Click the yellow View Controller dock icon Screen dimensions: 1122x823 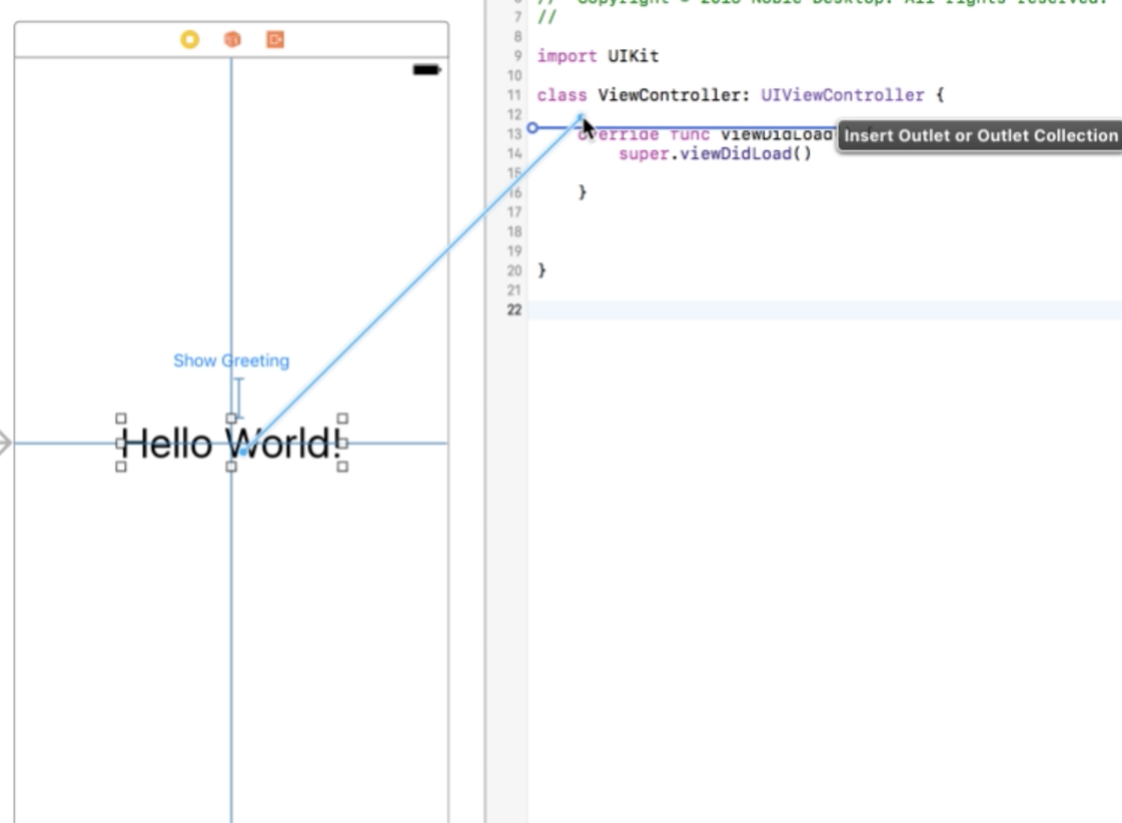pyautogui.click(x=190, y=39)
